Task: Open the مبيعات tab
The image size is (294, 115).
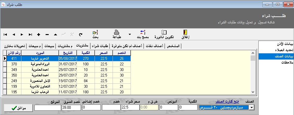Action: pyautogui.click(x=50, y=46)
